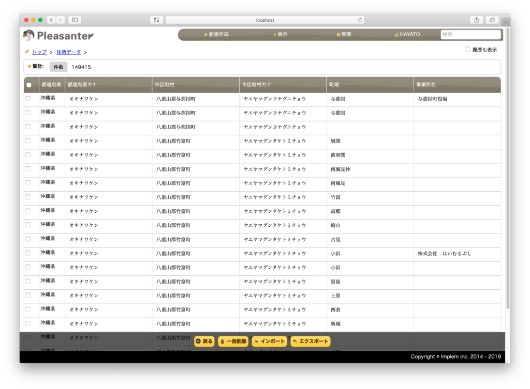
Task: Enable 履歴も表示 checkbox
Action: [467, 49]
